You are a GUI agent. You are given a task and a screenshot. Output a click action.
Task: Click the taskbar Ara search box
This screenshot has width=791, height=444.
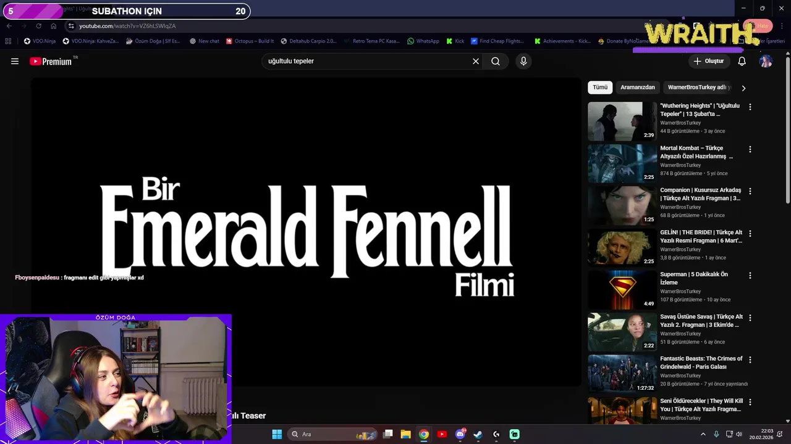[332, 434]
